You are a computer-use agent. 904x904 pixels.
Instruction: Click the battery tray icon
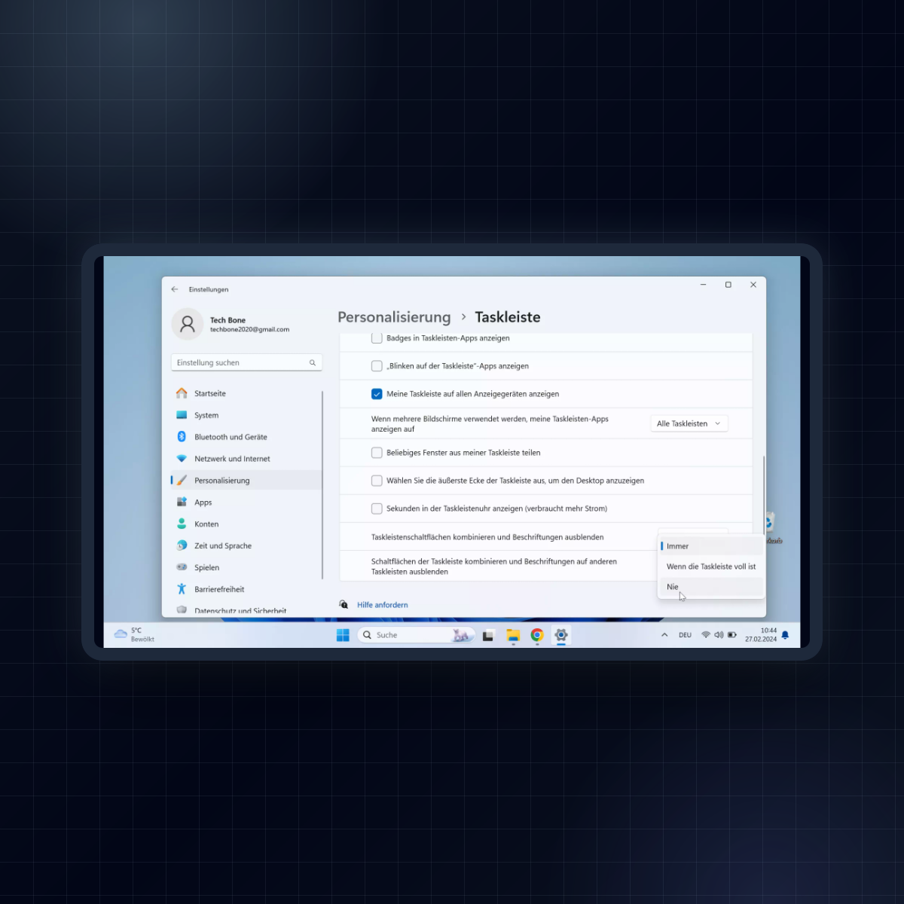pyautogui.click(x=731, y=635)
